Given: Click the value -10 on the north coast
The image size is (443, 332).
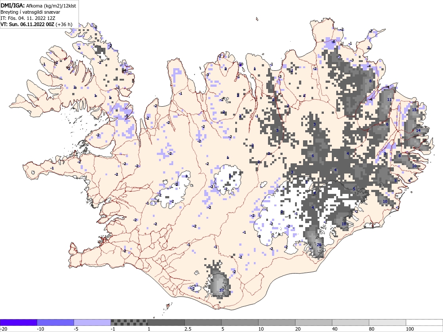Looking at the screenshot, I should [241, 64].
